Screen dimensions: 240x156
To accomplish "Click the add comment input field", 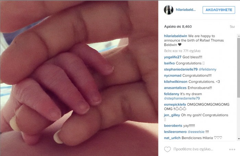I will [193, 149].
